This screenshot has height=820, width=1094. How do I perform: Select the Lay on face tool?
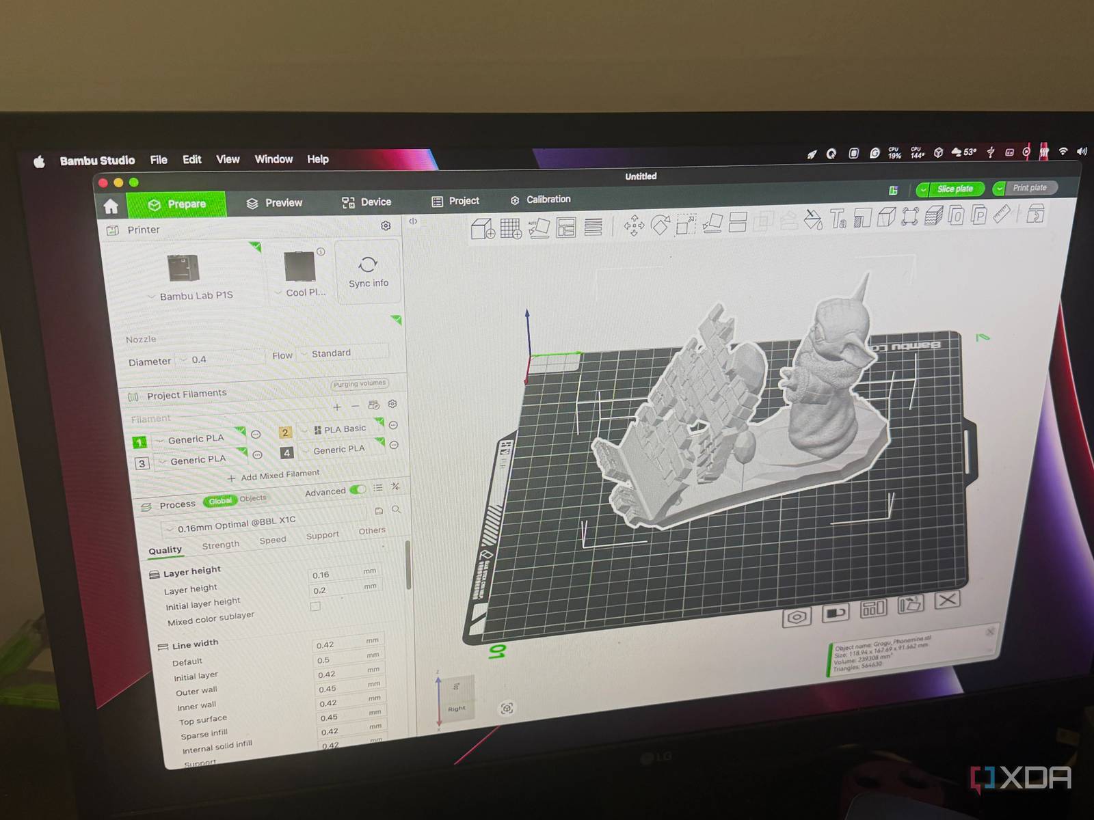[x=712, y=223]
